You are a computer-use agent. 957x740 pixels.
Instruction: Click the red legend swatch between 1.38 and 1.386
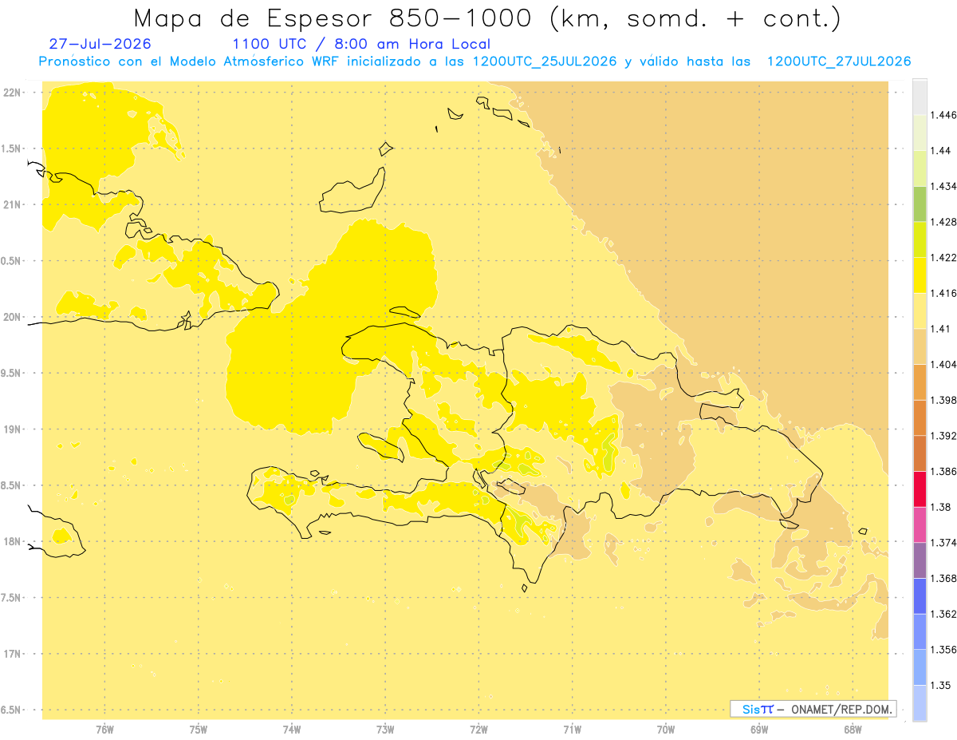920,489
